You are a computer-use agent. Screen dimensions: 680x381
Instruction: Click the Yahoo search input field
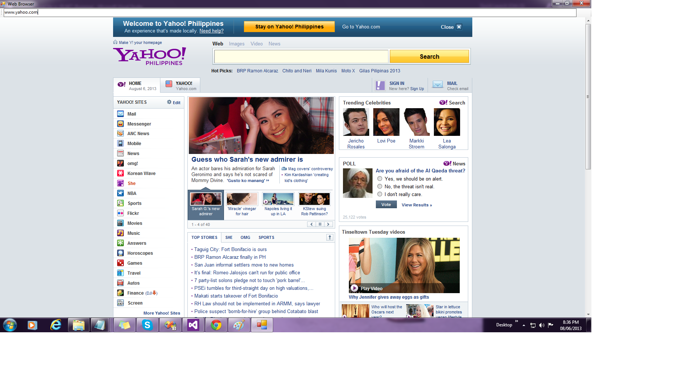pyautogui.click(x=301, y=56)
